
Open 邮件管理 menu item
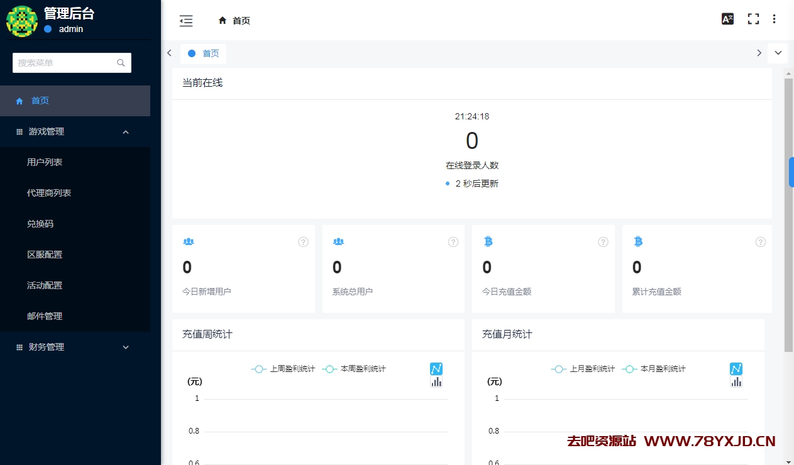[75, 316]
